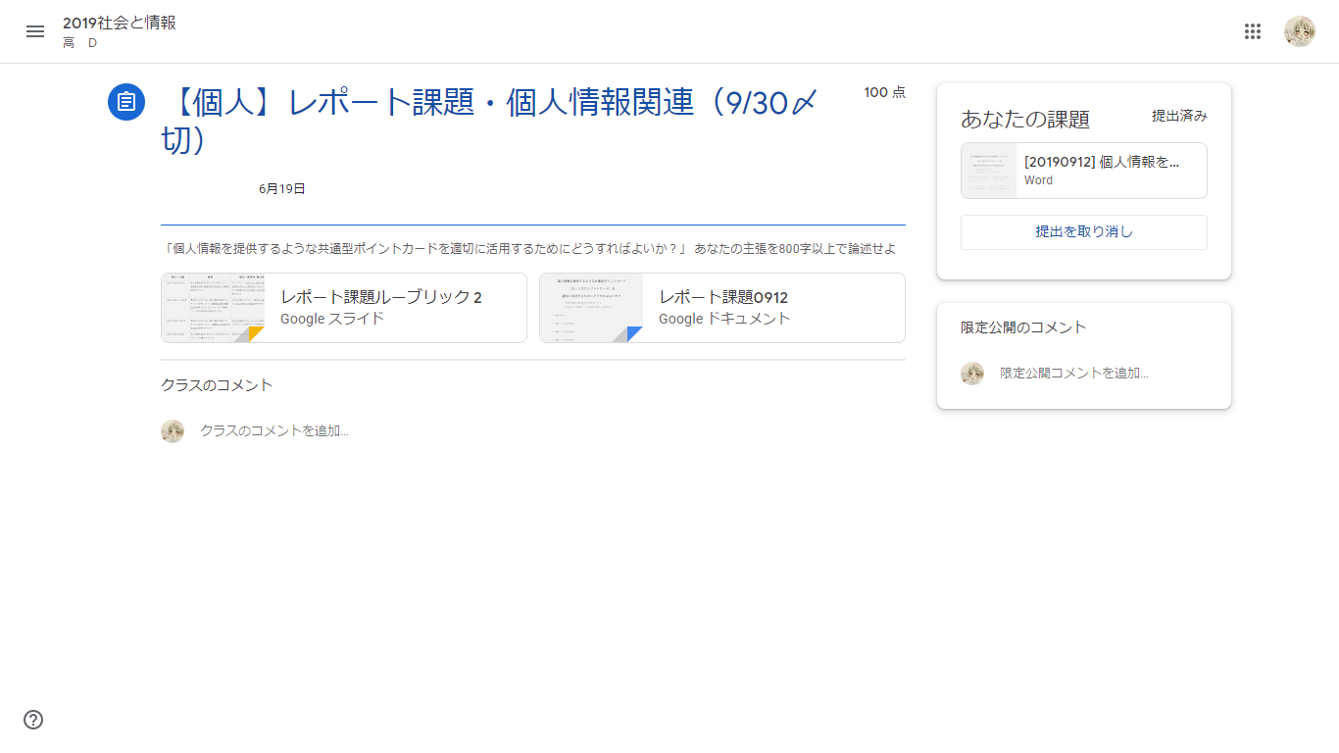Click the account profile avatar
Screen dimensions: 1339x753
(x=1299, y=31)
